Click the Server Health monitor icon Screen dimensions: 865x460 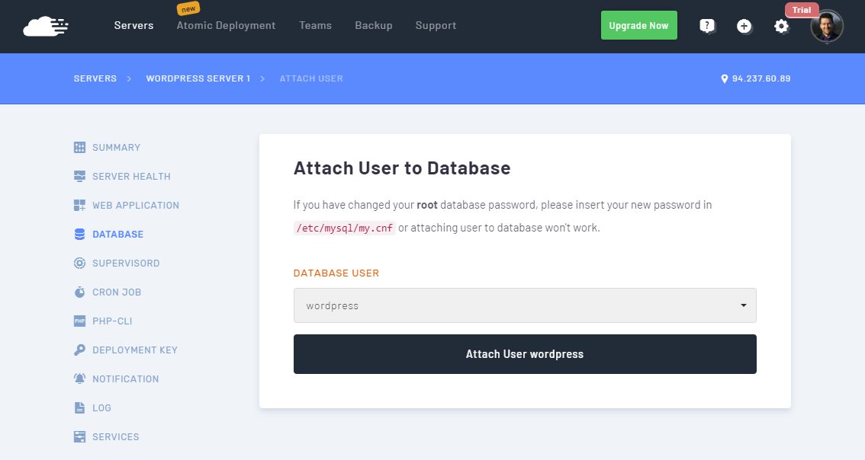tap(80, 176)
